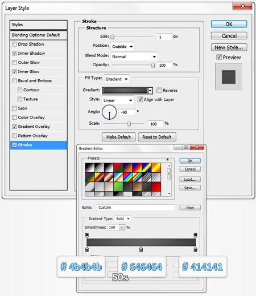
Task: Open Bevel and Emboss settings label
Action: tap(35, 80)
